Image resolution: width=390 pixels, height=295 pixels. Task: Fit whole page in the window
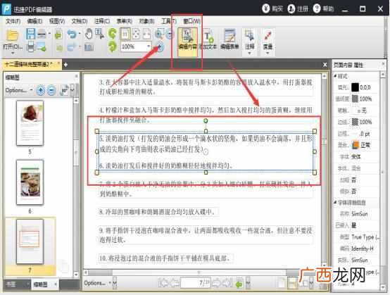(136, 34)
